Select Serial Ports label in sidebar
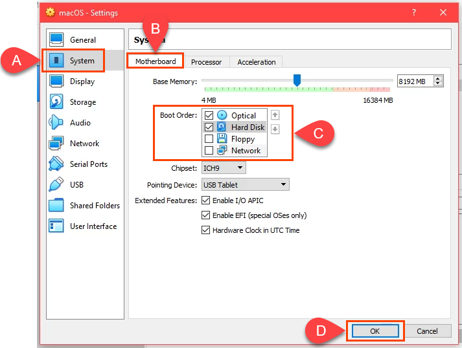462x348 pixels. (x=89, y=164)
